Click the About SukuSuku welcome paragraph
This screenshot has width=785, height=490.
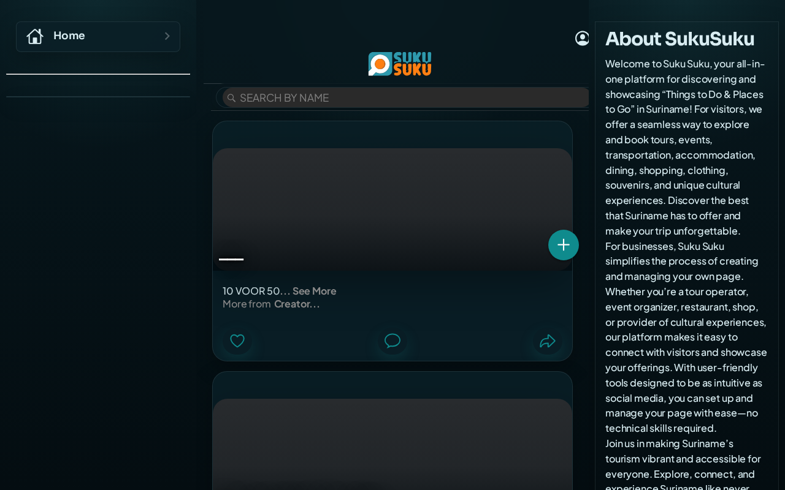click(x=686, y=147)
